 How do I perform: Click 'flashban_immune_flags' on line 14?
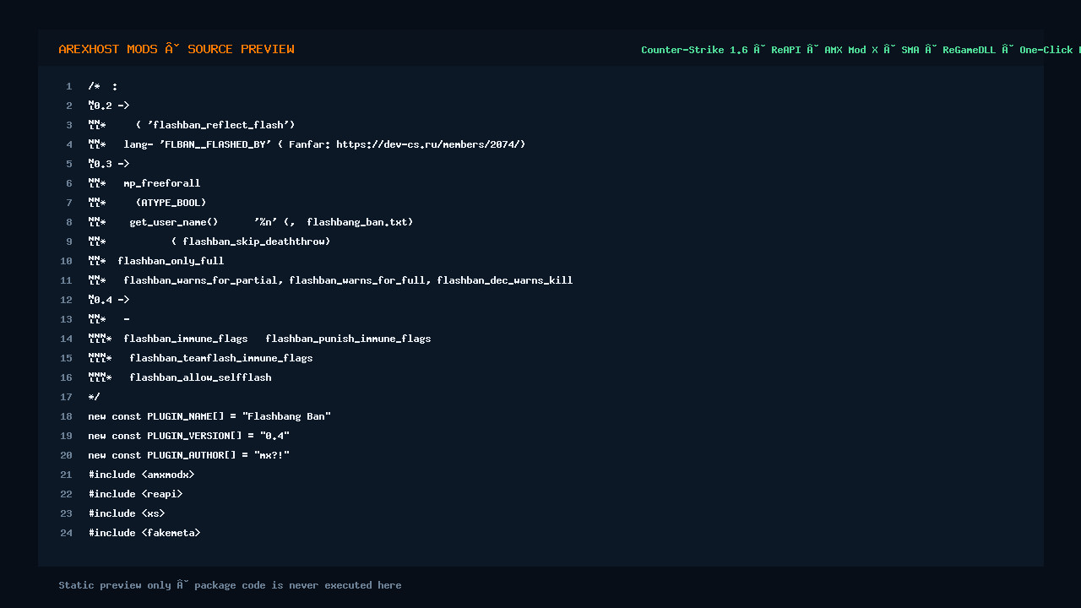(x=186, y=339)
